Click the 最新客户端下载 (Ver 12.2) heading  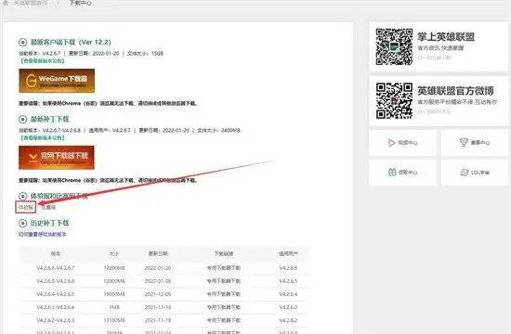coord(71,43)
